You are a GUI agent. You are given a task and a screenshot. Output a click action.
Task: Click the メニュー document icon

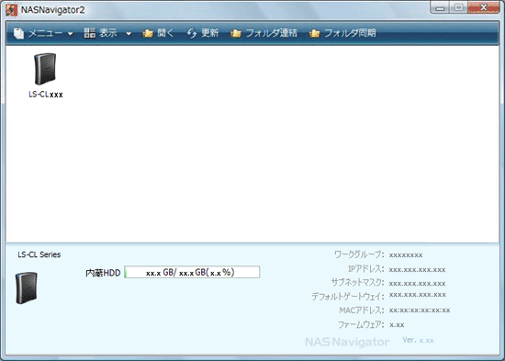click(18, 33)
